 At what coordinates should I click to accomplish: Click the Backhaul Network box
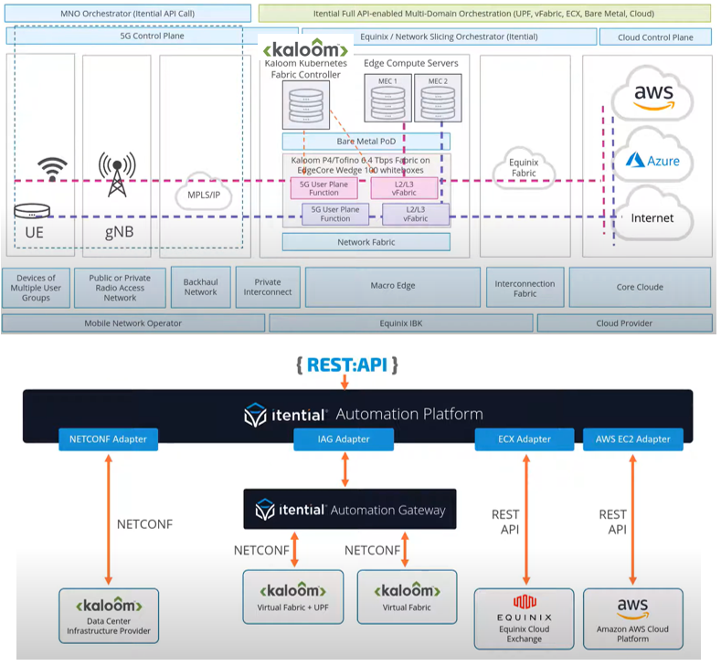(x=201, y=287)
